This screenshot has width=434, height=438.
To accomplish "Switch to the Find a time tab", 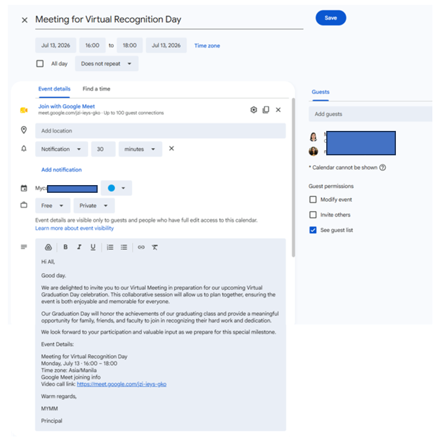I will (x=96, y=89).
